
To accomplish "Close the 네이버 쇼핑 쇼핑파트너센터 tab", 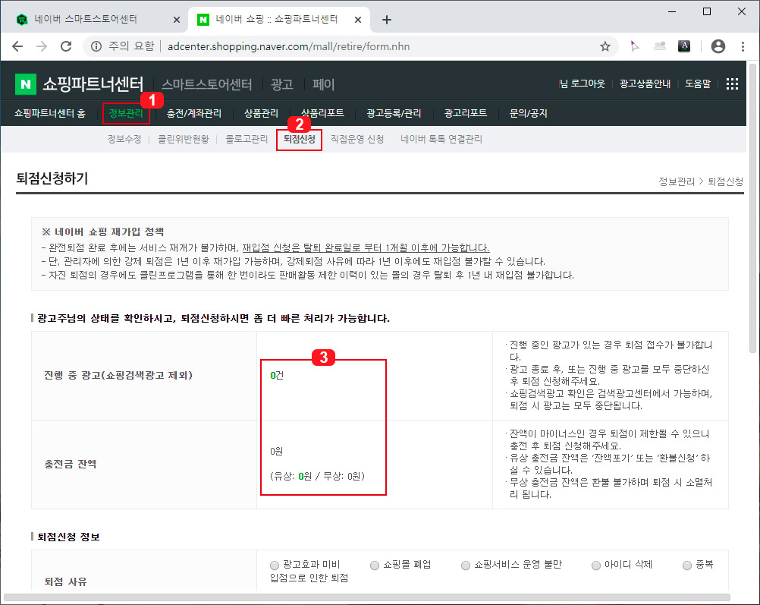I will 358,20.
